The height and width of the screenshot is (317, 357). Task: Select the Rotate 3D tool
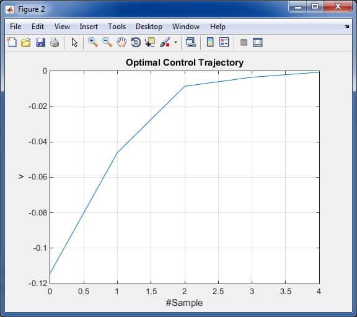coord(136,42)
